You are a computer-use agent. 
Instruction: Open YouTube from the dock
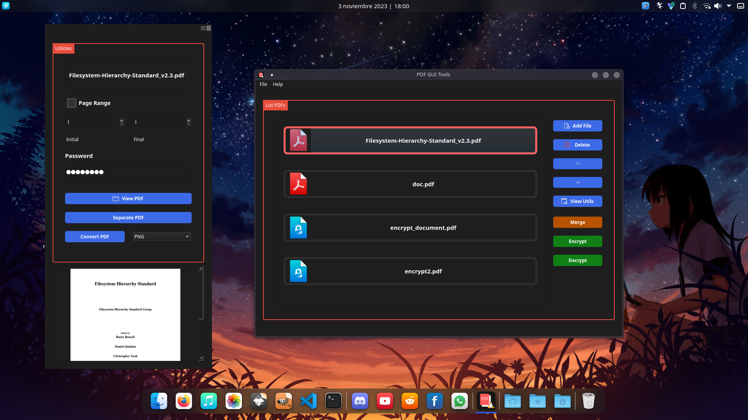click(x=385, y=401)
